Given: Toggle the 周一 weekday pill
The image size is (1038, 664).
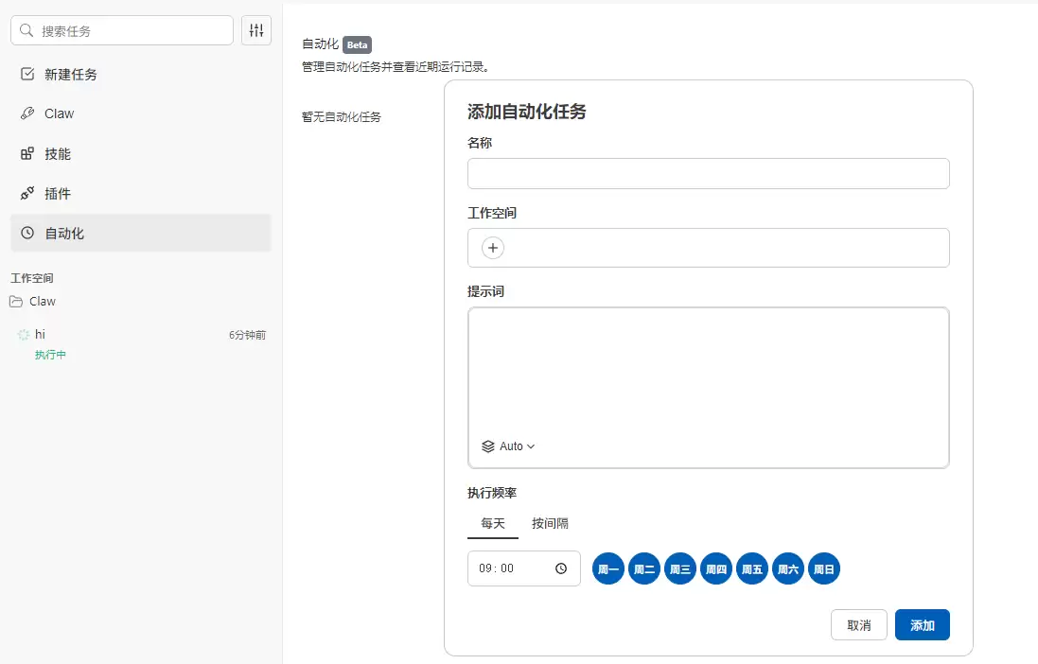Looking at the screenshot, I should (x=607, y=568).
